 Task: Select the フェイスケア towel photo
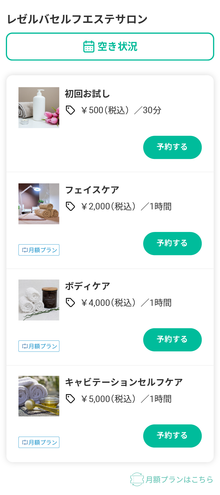[x=39, y=204]
